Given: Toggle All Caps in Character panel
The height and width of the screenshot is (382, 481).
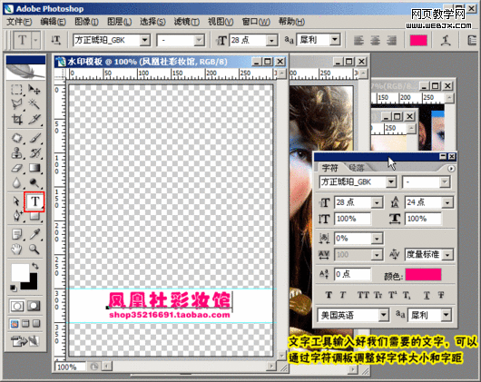Looking at the screenshot, I should tap(363, 295).
